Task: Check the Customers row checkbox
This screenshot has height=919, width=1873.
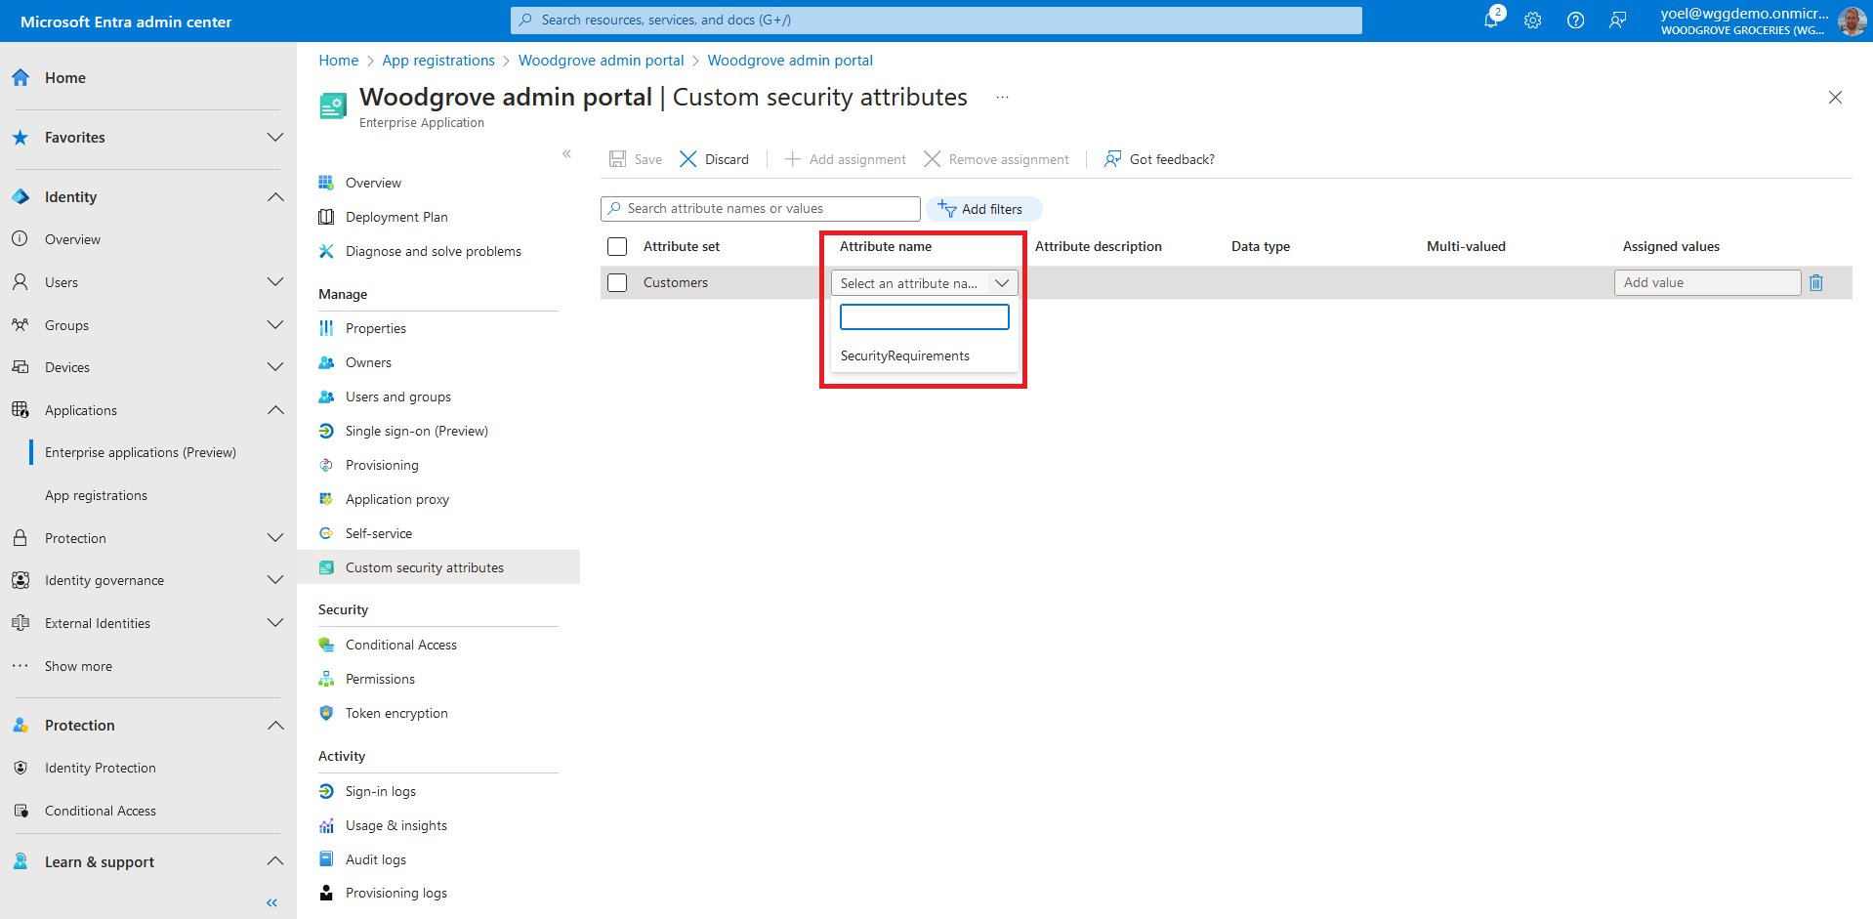Action: pos(617,283)
